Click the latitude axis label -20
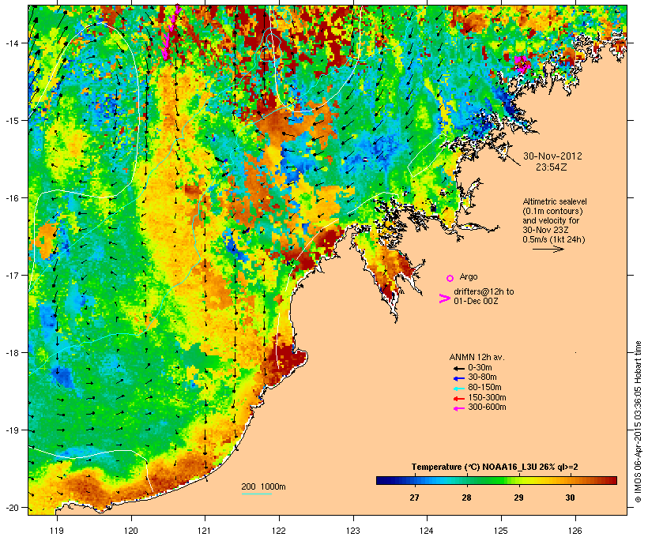Screen dimensions: 648x537 pyautogui.click(x=11, y=507)
